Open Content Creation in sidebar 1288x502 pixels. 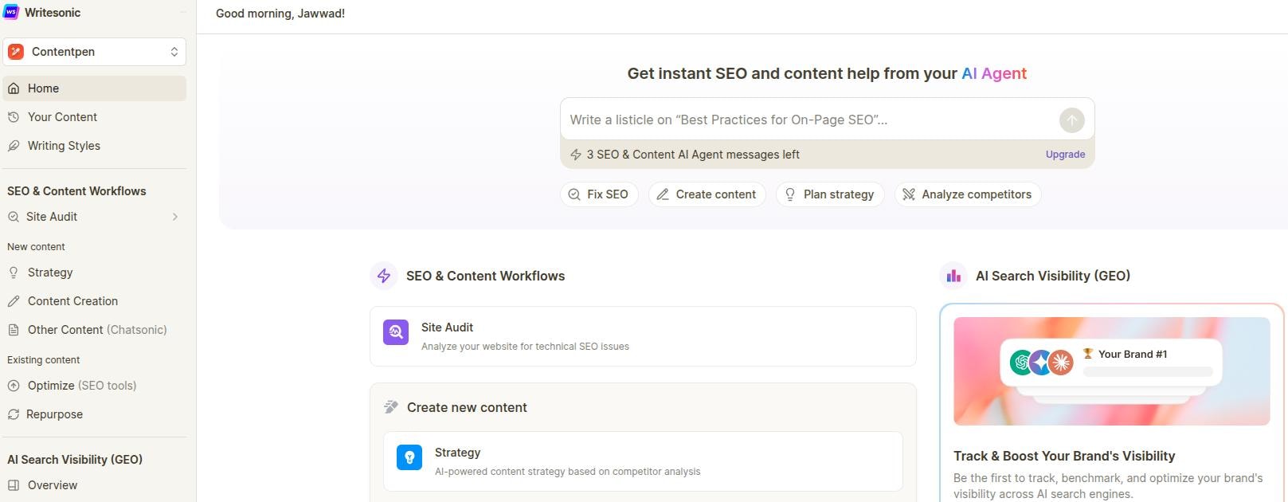coord(72,301)
